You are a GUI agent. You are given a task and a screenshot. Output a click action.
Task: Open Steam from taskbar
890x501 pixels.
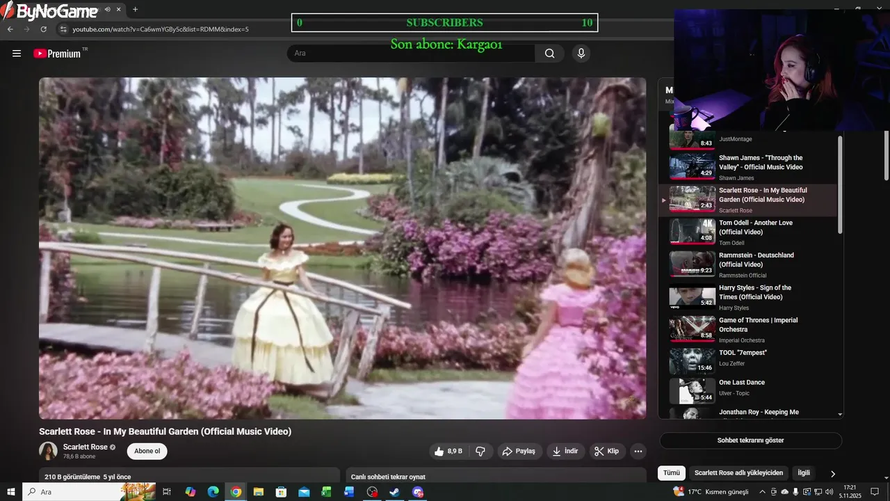(394, 492)
